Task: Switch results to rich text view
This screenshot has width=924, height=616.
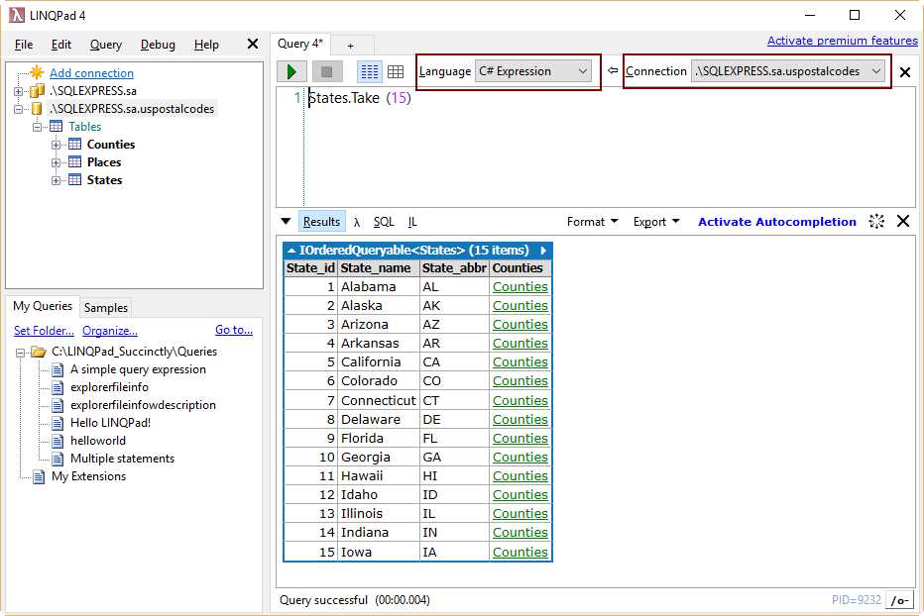Action: pos(370,72)
